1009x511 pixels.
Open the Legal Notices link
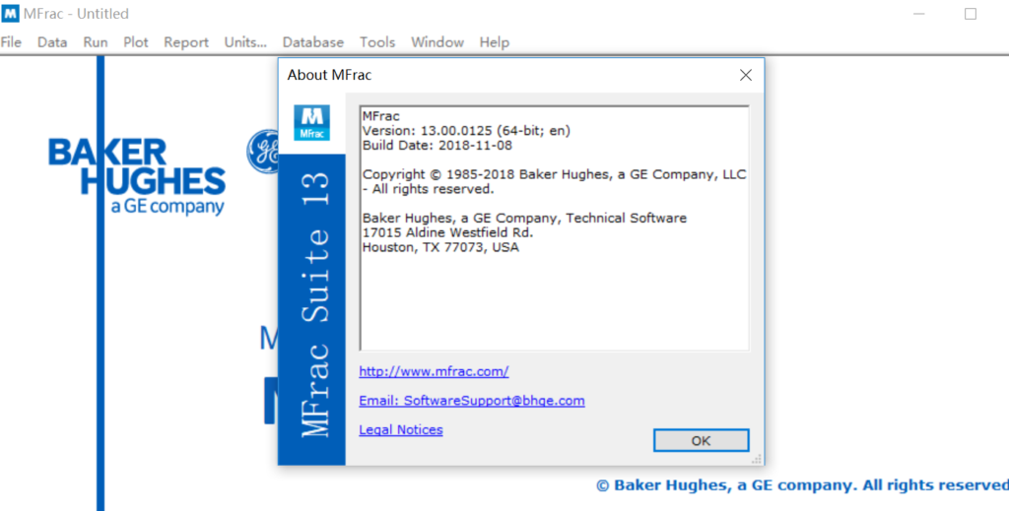[401, 429]
